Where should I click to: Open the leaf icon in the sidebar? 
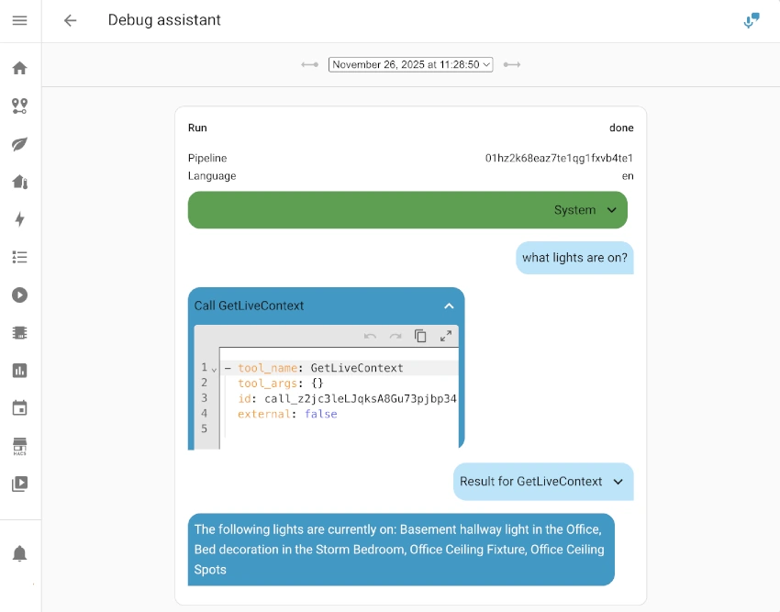coord(19,144)
